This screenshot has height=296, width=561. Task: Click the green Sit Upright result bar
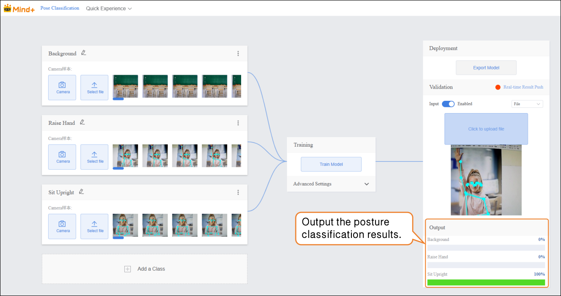coord(486,282)
